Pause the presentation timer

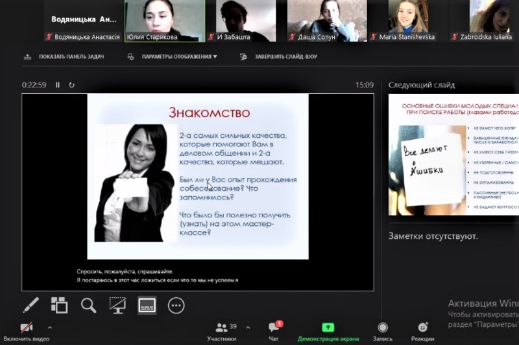click(57, 85)
